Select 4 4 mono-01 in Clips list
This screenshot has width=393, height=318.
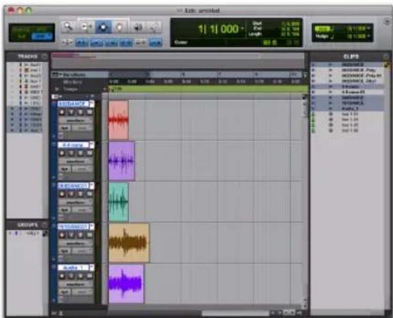[347, 92]
